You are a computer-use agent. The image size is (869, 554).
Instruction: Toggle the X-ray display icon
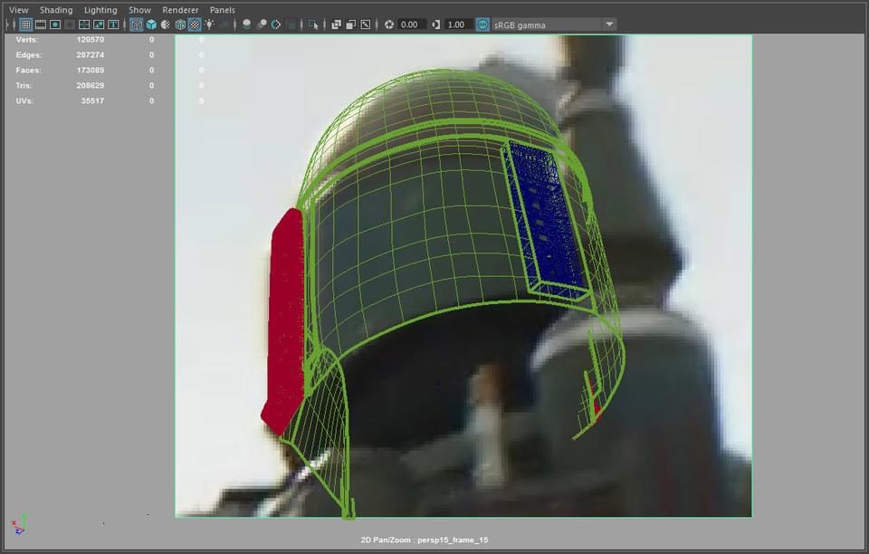point(336,24)
